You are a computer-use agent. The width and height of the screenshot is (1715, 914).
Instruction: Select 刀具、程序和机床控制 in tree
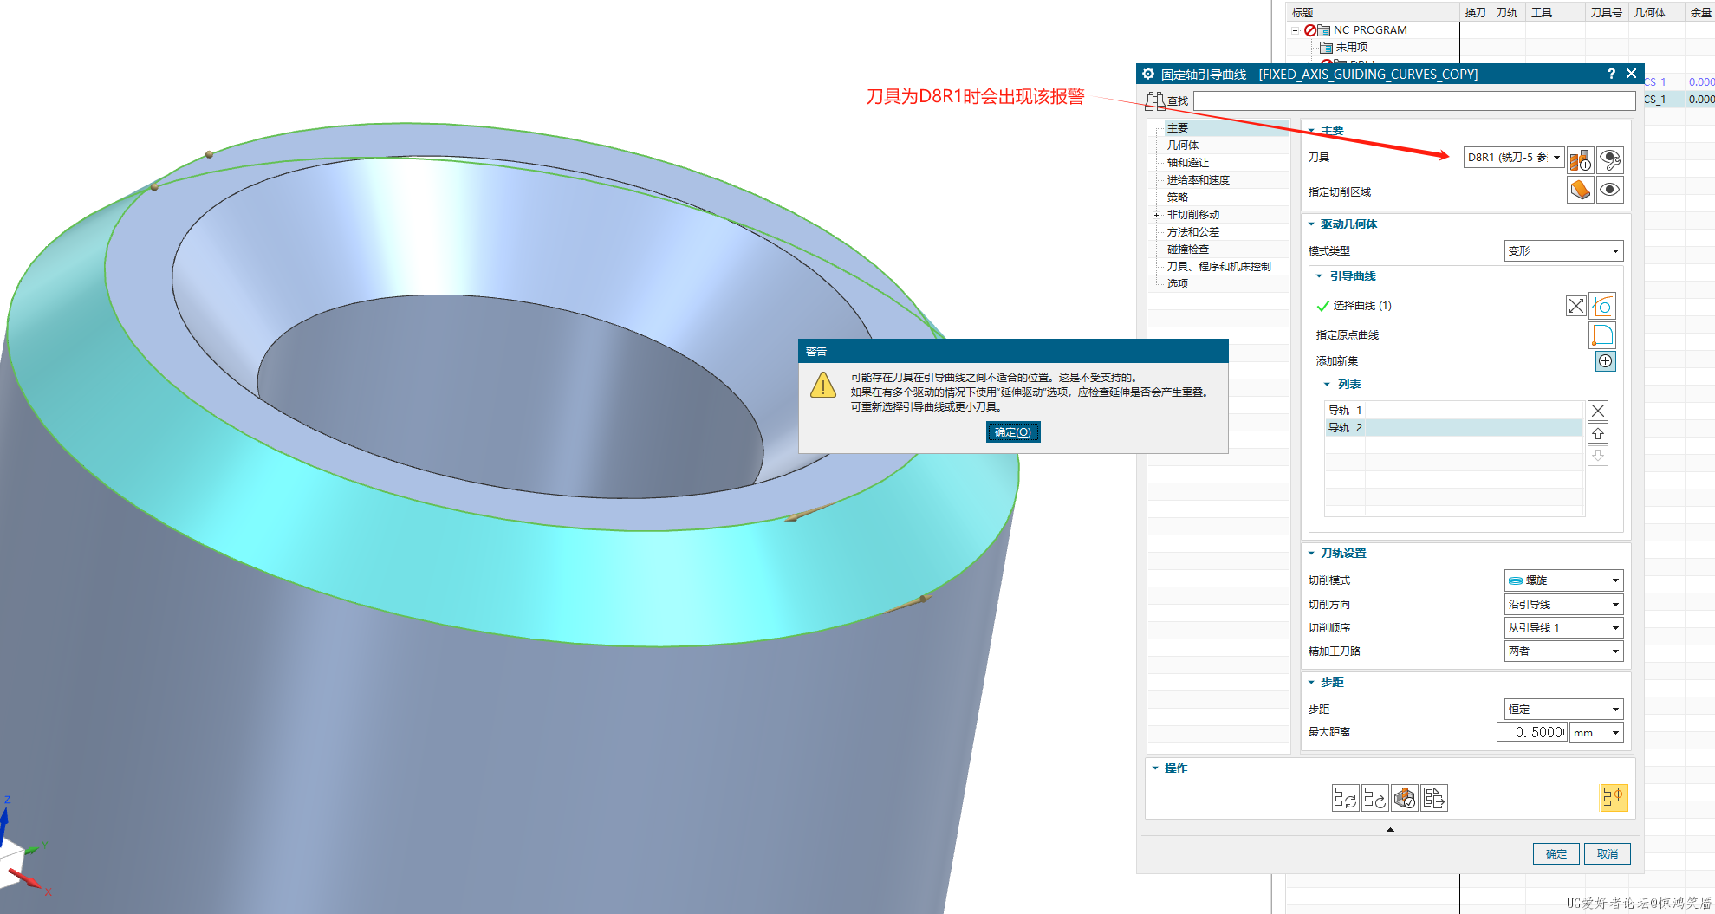point(1218,267)
